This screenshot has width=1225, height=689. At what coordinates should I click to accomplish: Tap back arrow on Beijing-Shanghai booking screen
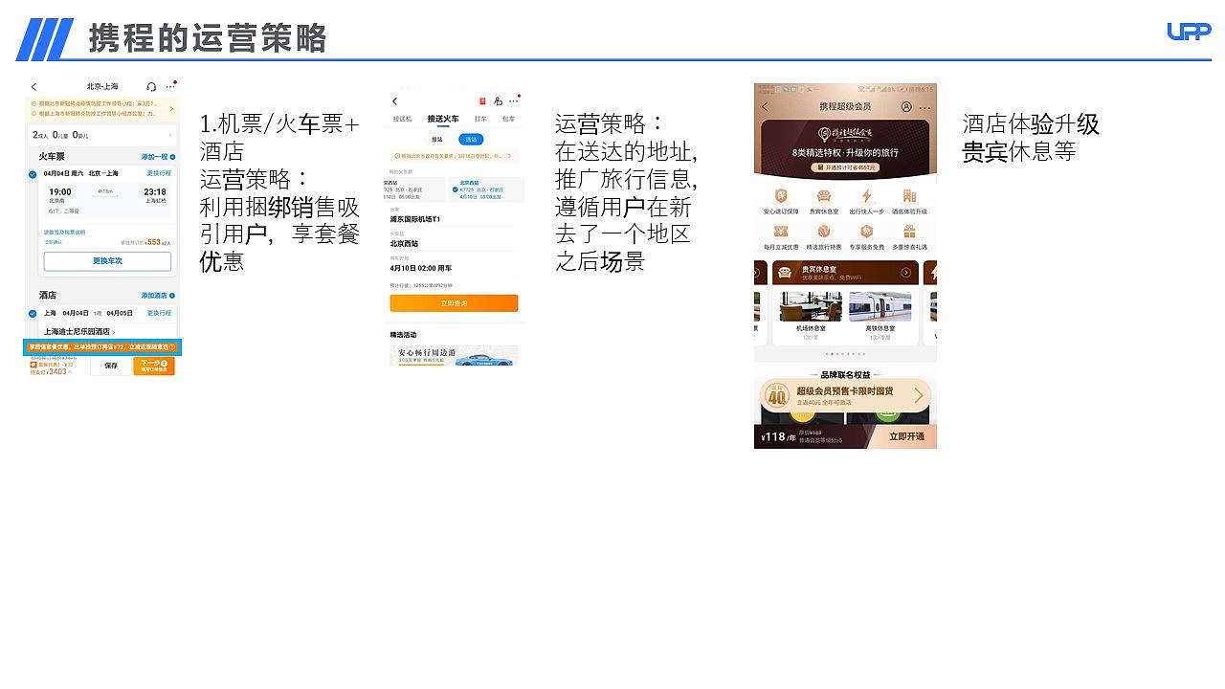pos(34,87)
